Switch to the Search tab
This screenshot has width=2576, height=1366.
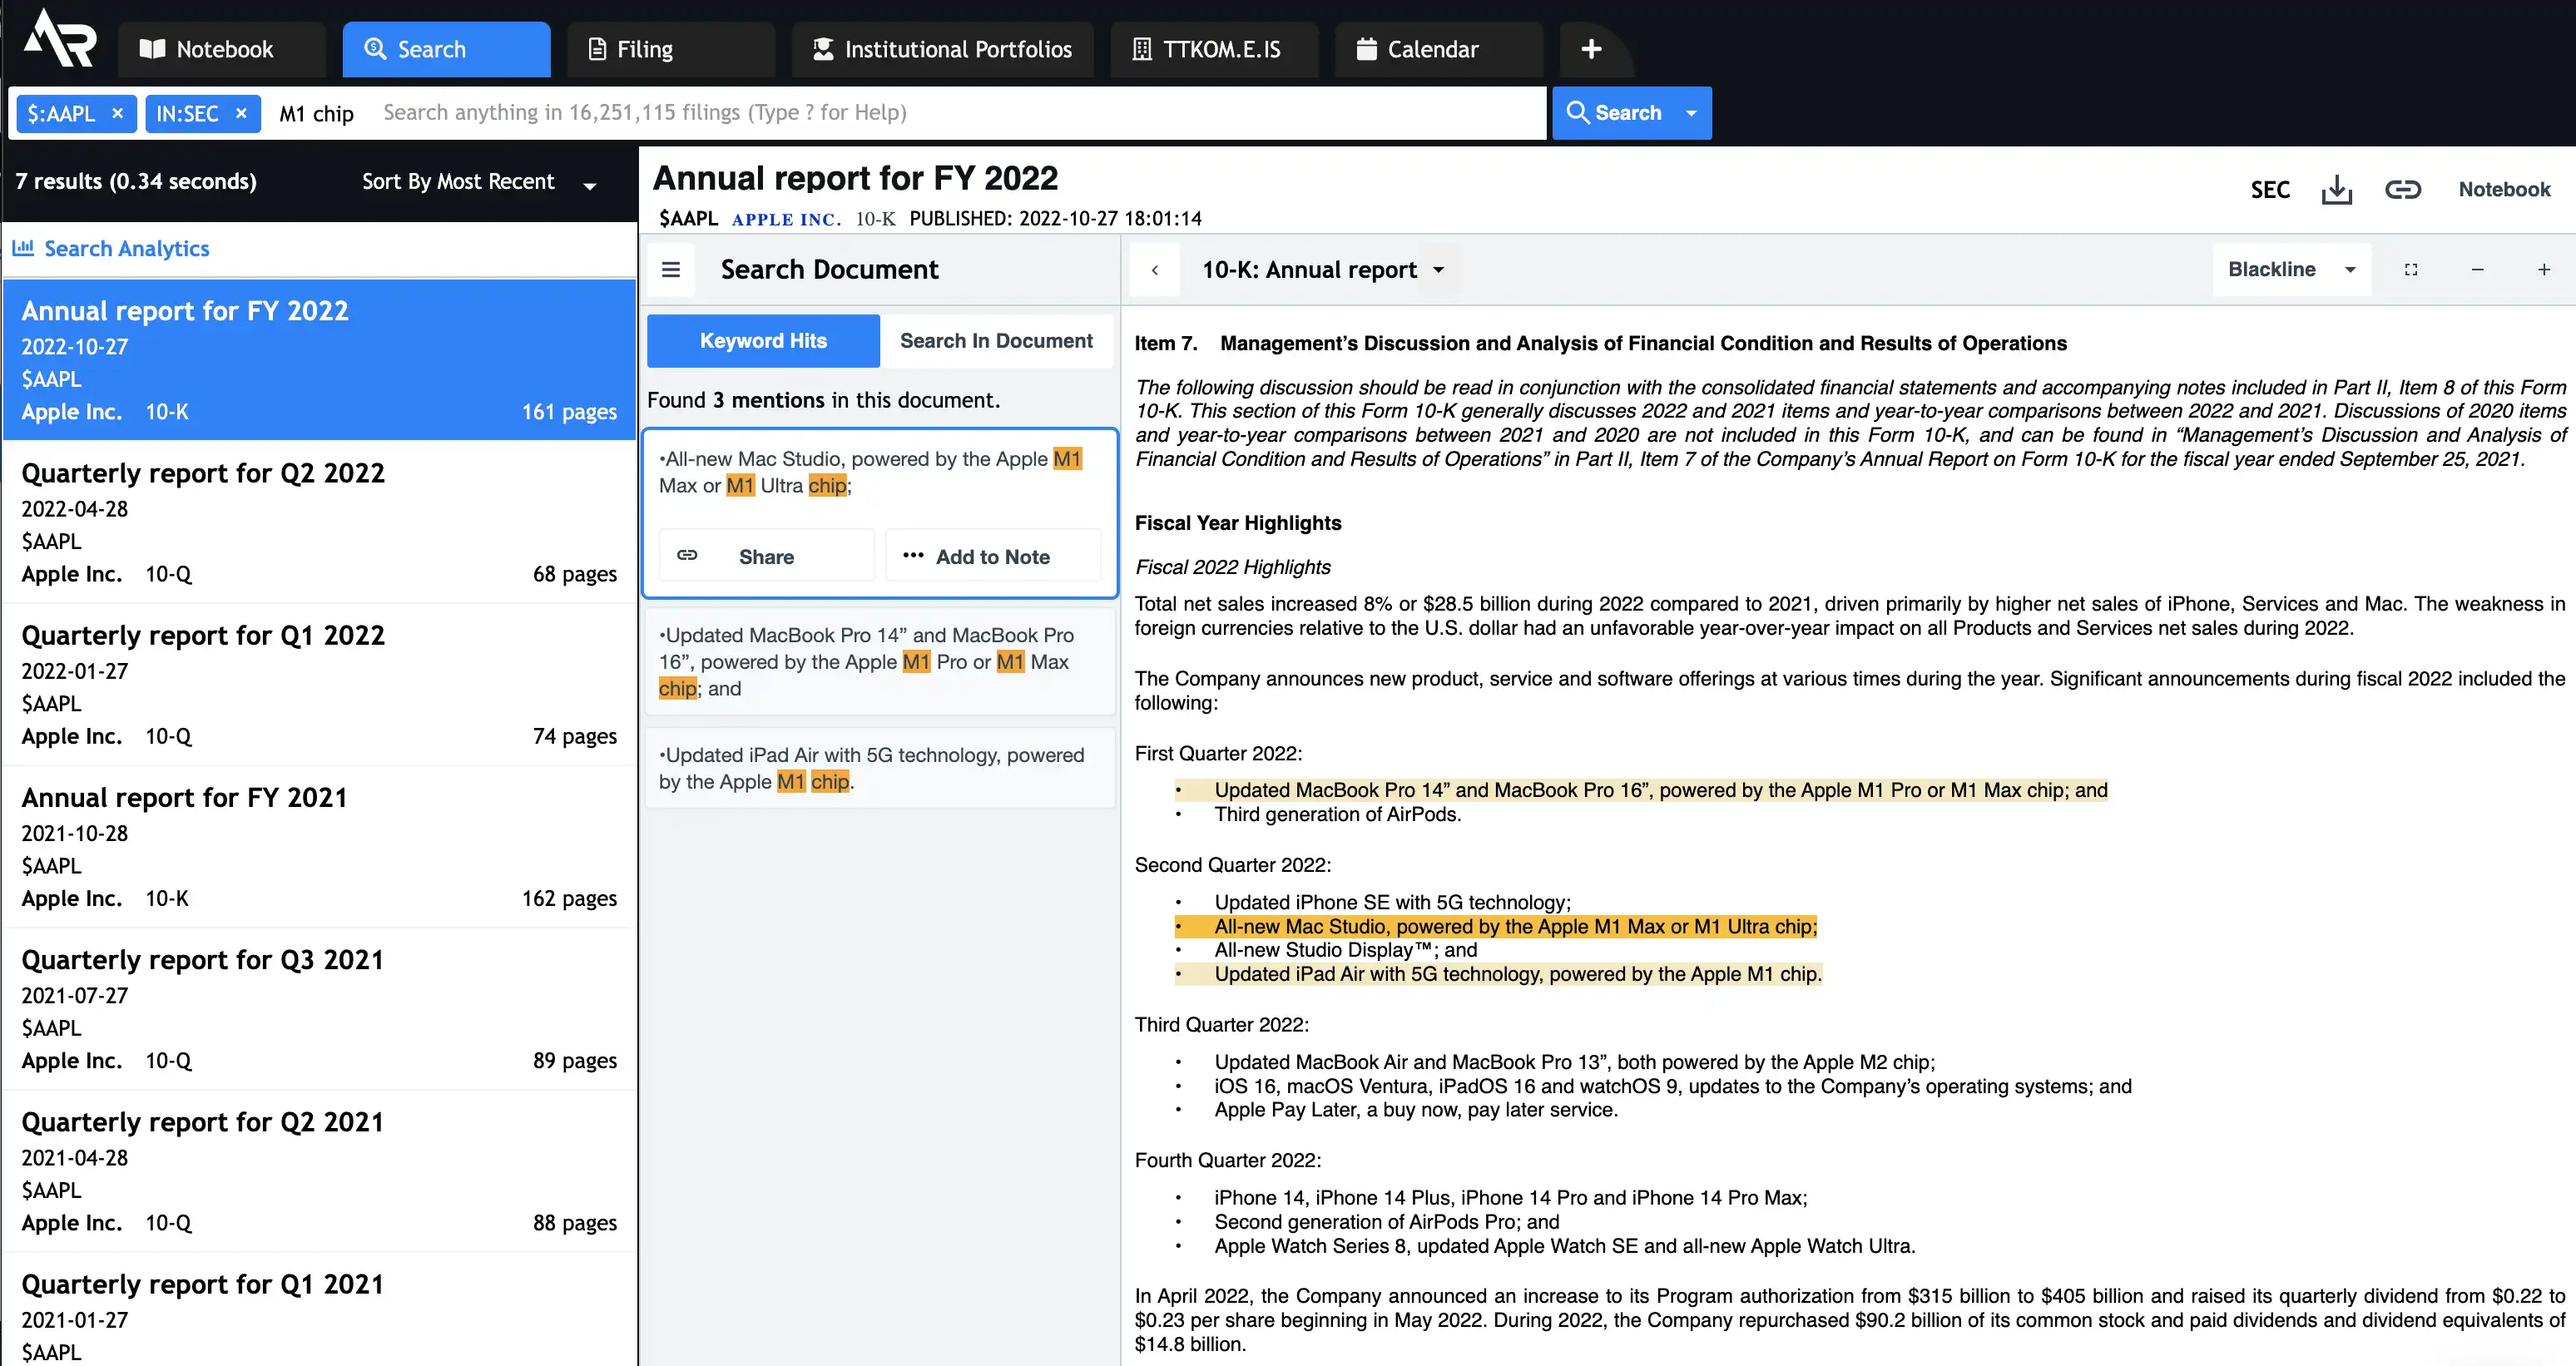pyautogui.click(x=446, y=49)
